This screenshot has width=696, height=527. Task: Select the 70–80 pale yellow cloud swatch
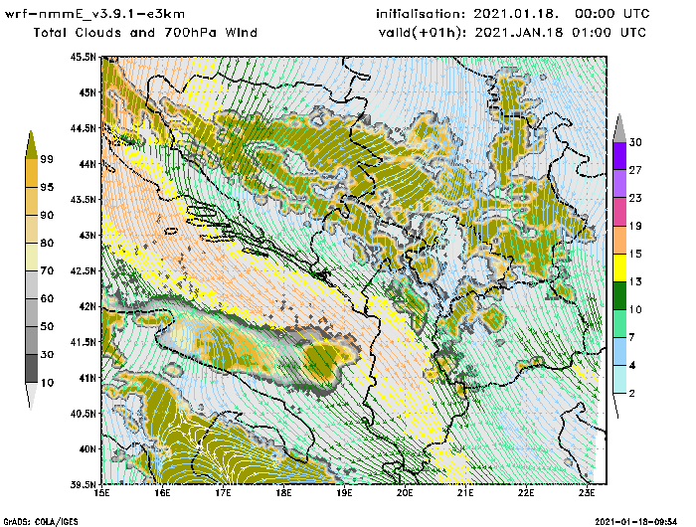(x=32, y=257)
